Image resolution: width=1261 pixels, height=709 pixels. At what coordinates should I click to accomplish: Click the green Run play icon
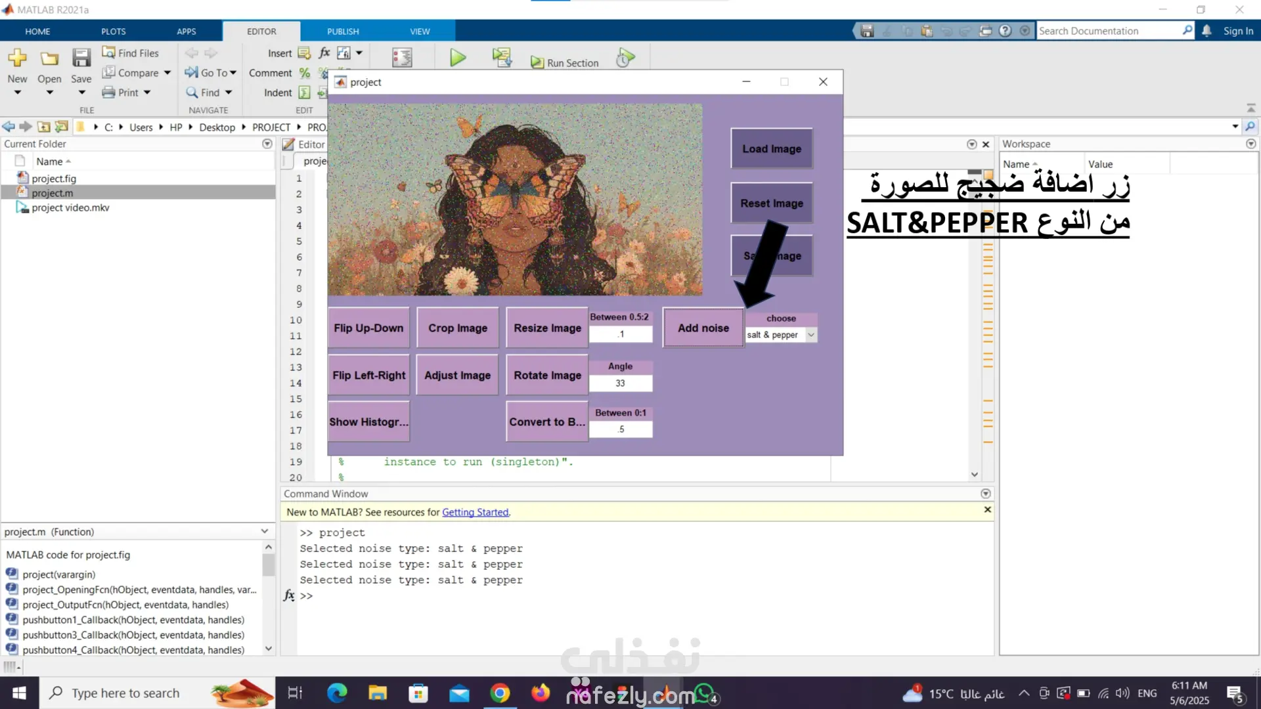(458, 58)
